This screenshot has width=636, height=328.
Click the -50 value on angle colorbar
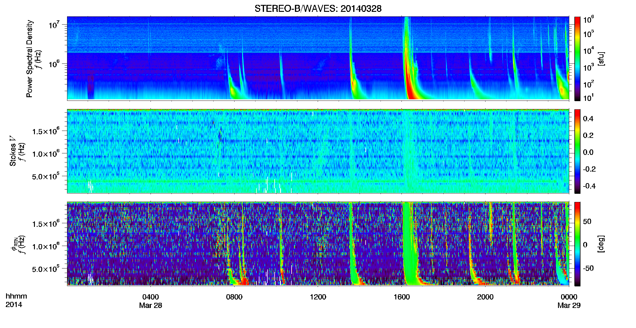[588, 268]
